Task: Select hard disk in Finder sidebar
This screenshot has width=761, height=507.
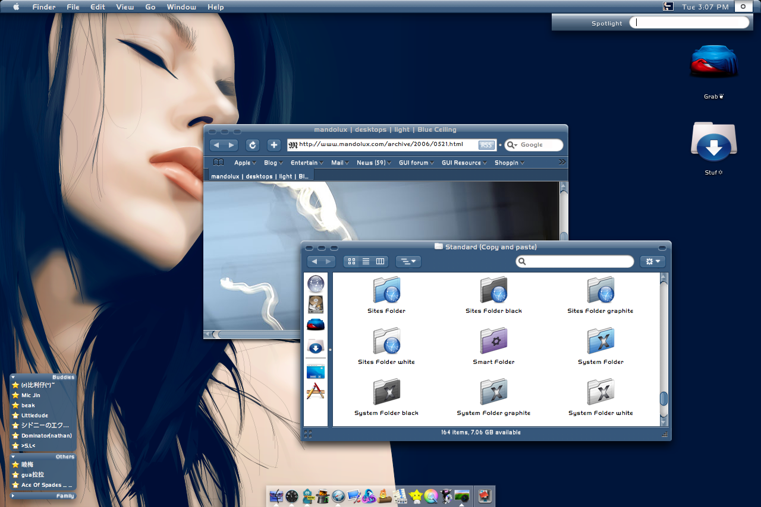Action: 316,305
